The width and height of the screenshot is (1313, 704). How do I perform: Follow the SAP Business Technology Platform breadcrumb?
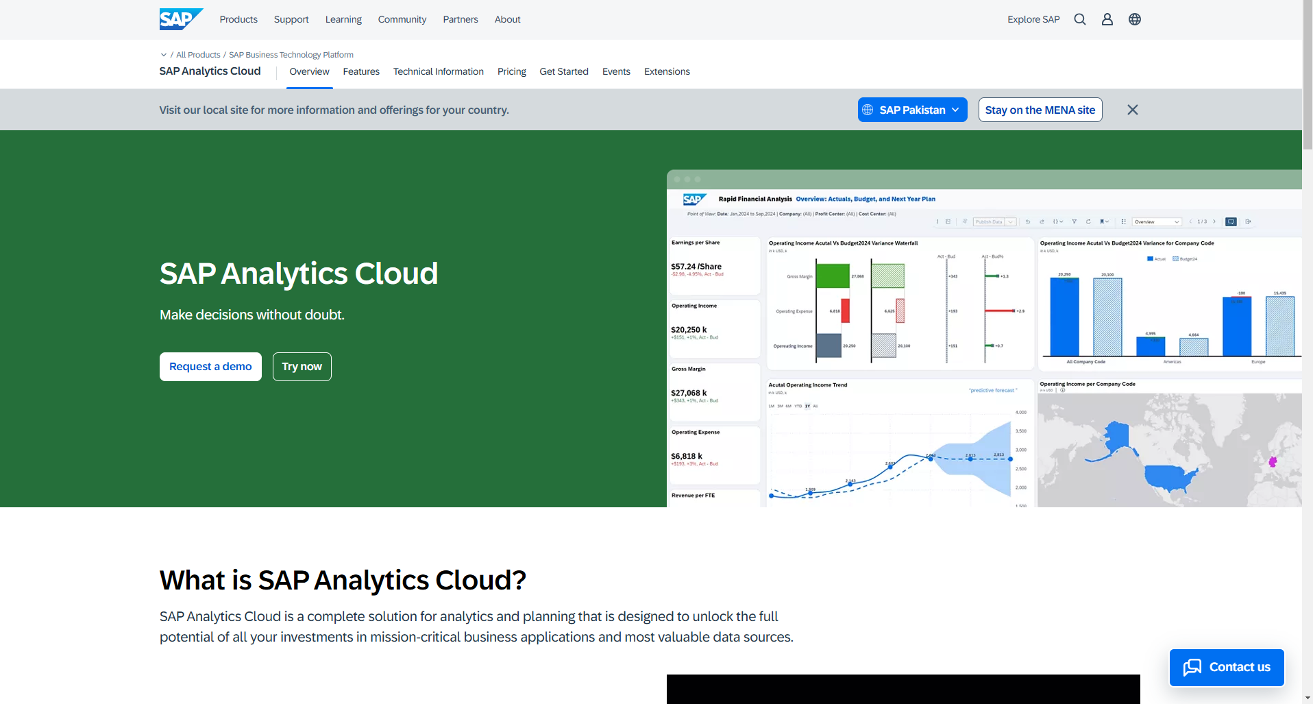[291, 55]
